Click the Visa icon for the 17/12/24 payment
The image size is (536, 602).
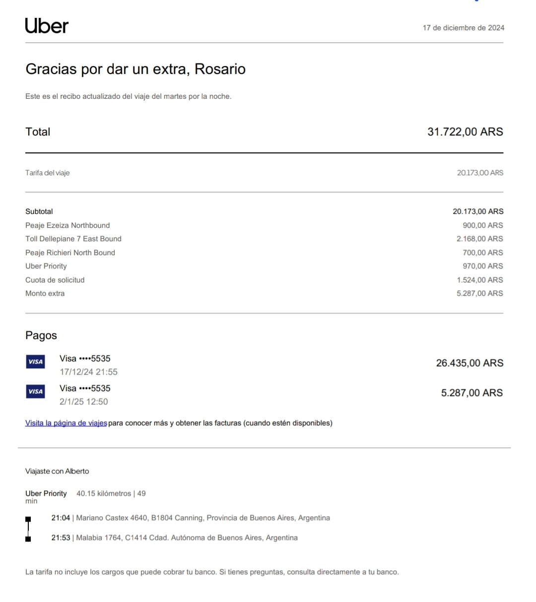click(x=35, y=362)
